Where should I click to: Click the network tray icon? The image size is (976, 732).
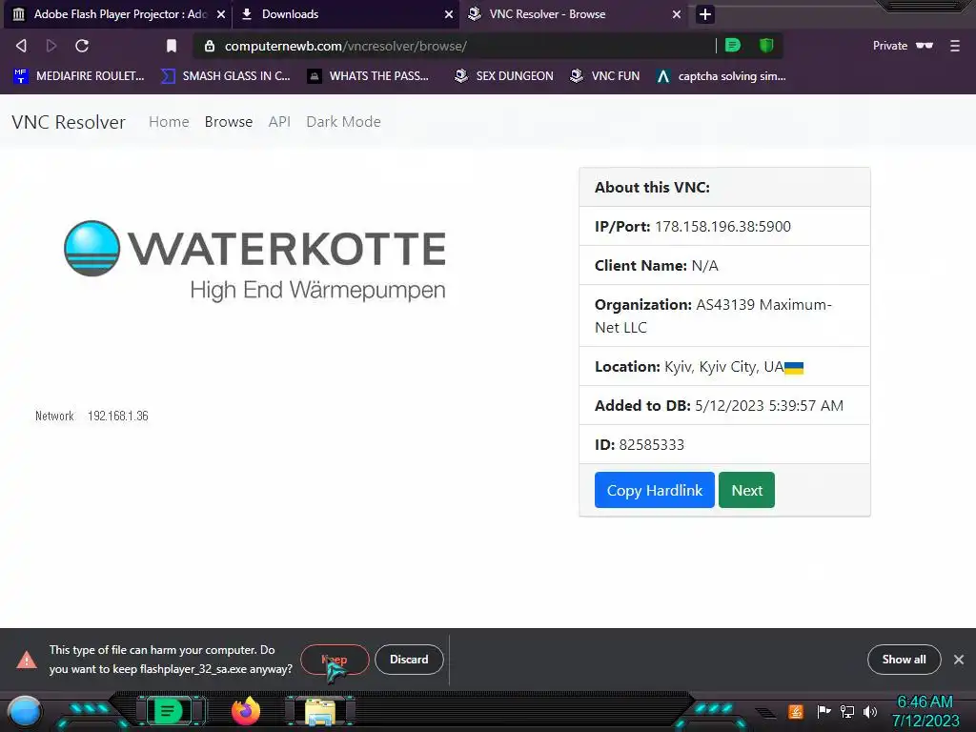click(847, 711)
